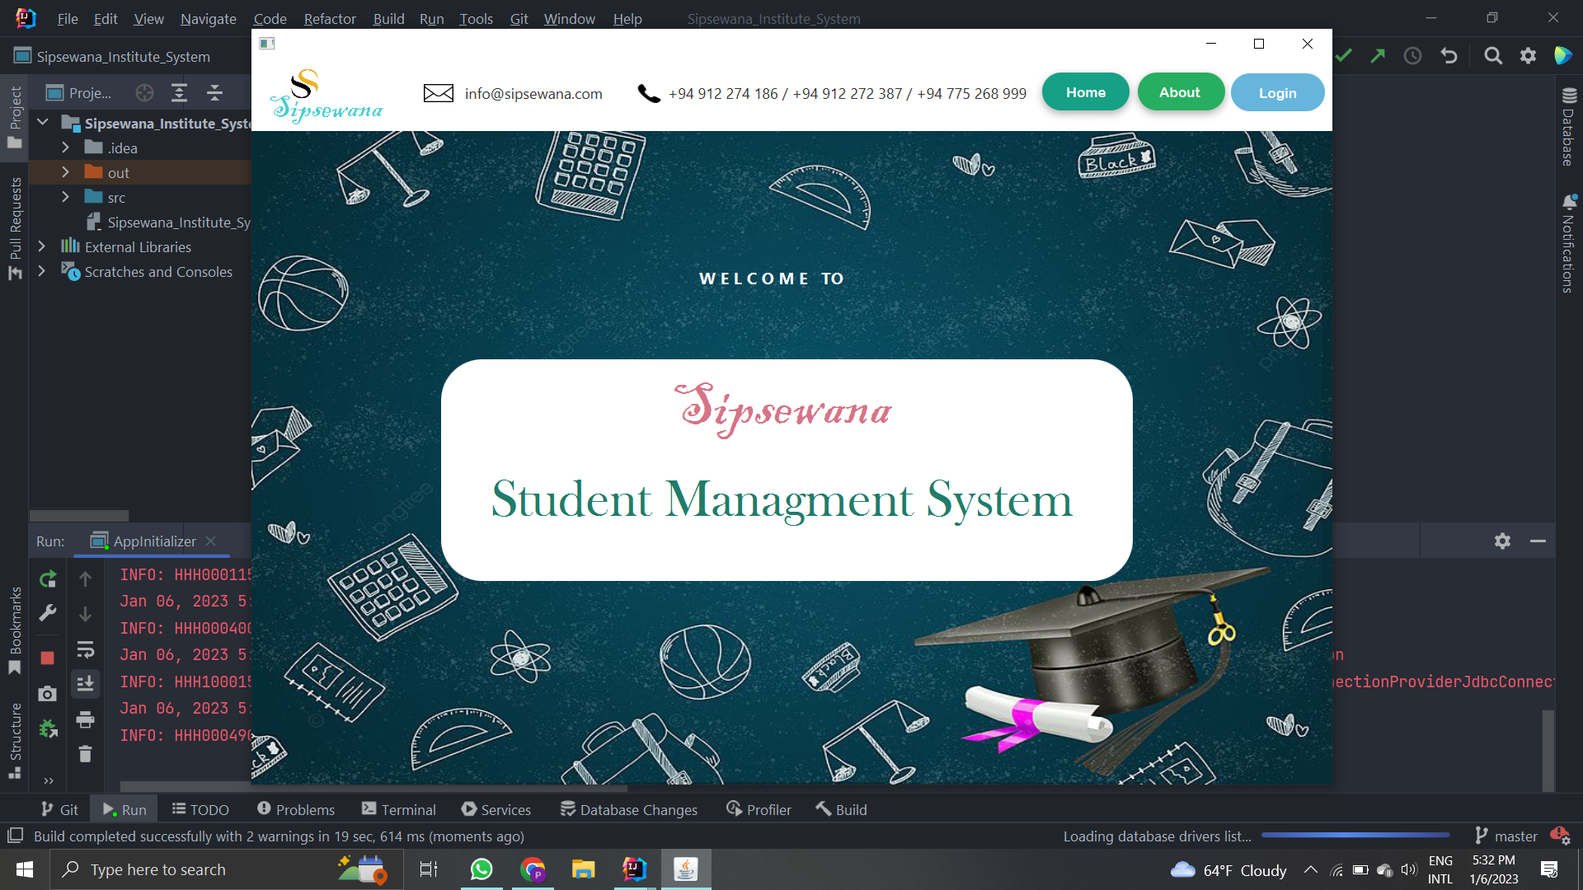
Task: Expand the External Libraries node
Action: (x=41, y=246)
